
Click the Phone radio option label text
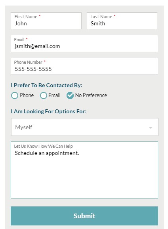27,95
